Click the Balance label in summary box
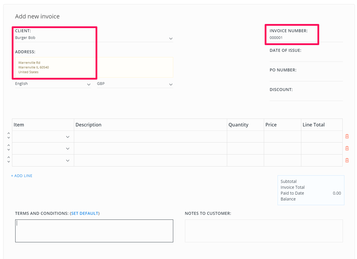The height and width of the screenshot is (259, 357). pos(288,199)
